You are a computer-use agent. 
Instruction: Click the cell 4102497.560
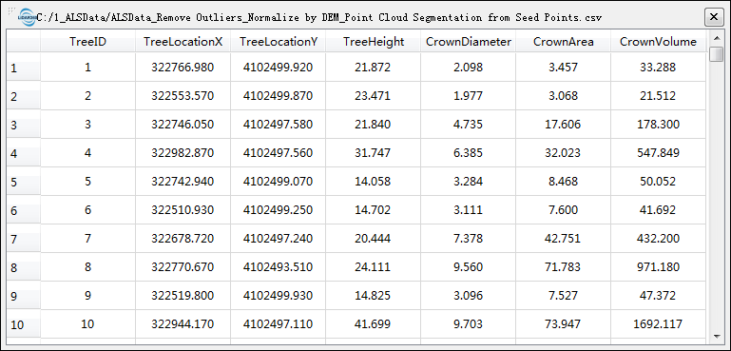(279, 152)
